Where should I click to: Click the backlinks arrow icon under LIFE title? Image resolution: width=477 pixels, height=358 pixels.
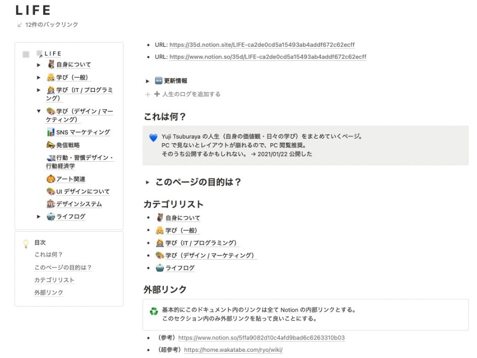[20, 25]
